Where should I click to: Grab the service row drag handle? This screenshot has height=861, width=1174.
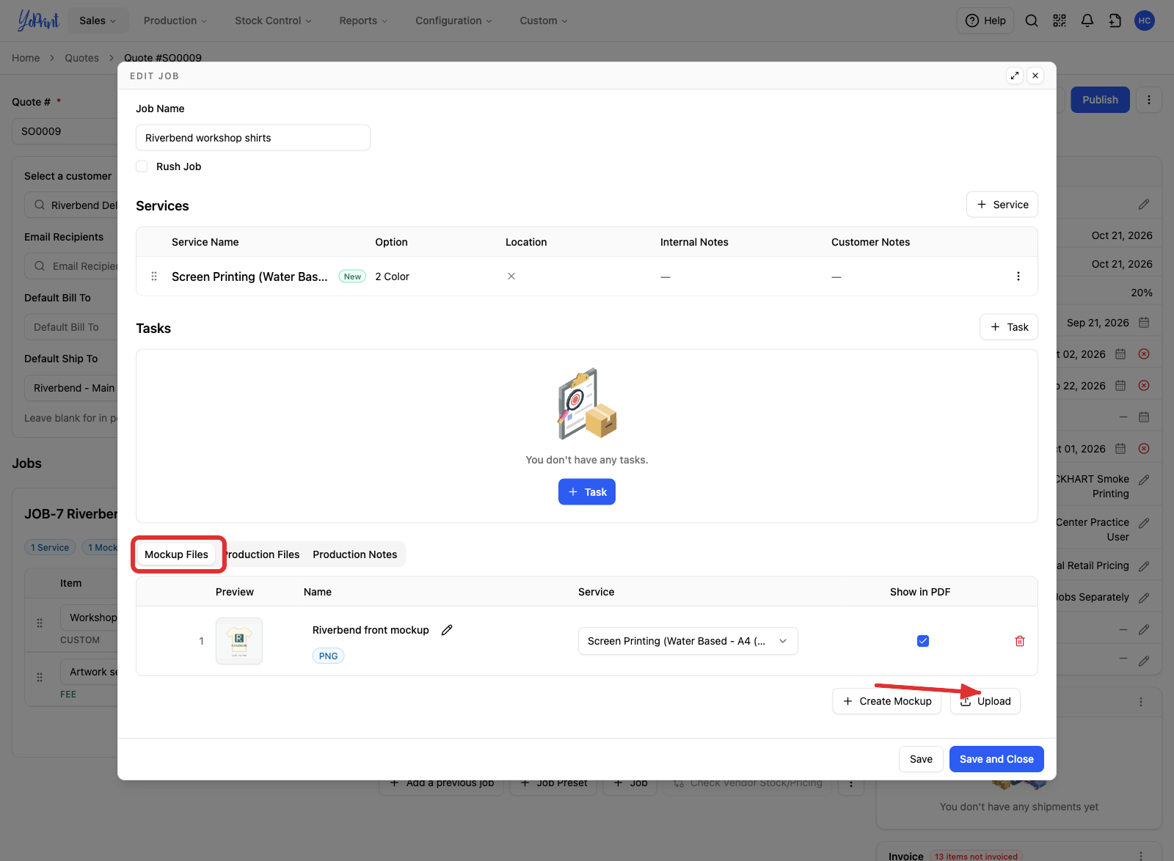154,276
